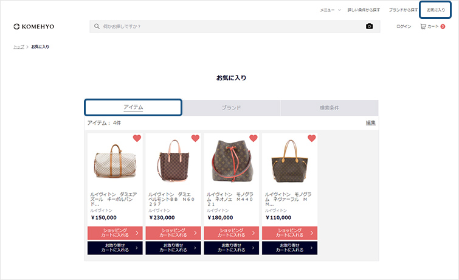Go to トップ breadcrumb link
The height and width of the screenshot is (280, 459).
pos(19,47)
